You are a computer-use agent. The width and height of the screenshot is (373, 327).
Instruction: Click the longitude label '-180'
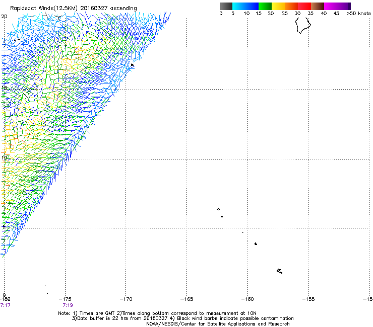click(5, 299)
